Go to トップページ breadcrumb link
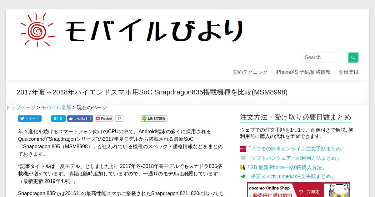The width and height of the screenshot is (375, 197). point(21,108)
